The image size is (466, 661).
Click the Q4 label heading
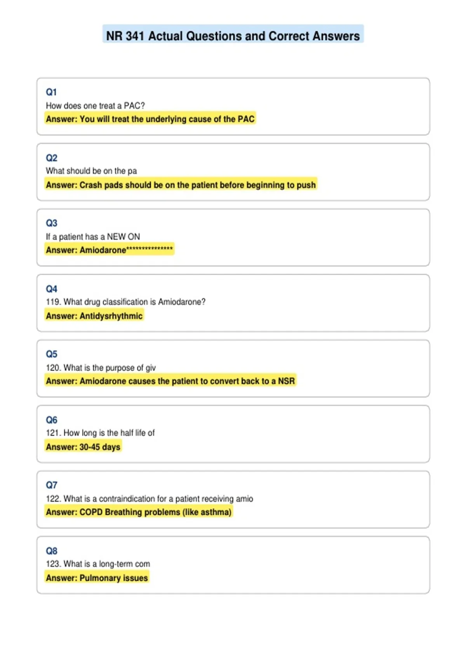(51, 289)
